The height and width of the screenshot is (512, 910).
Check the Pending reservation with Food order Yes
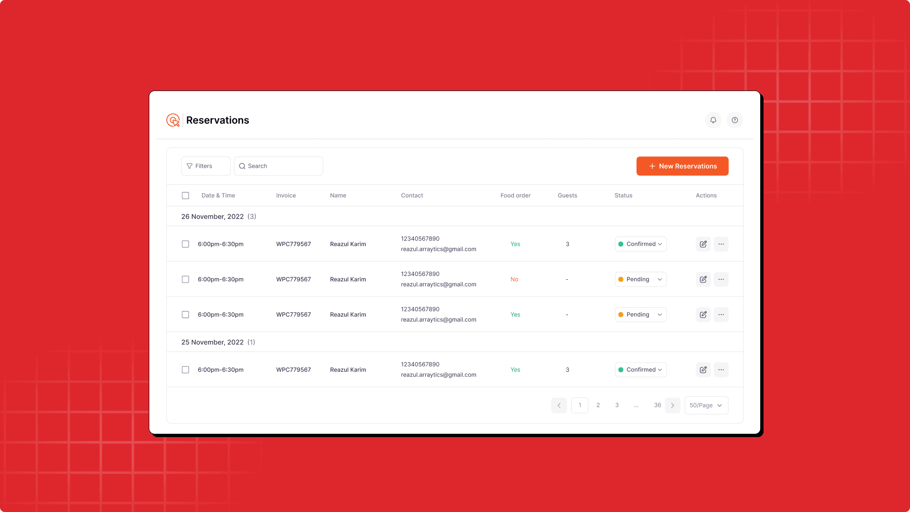185,314
